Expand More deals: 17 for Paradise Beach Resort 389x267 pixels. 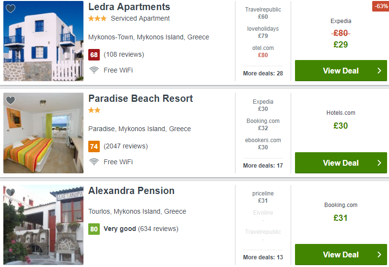tap(263, 165)
